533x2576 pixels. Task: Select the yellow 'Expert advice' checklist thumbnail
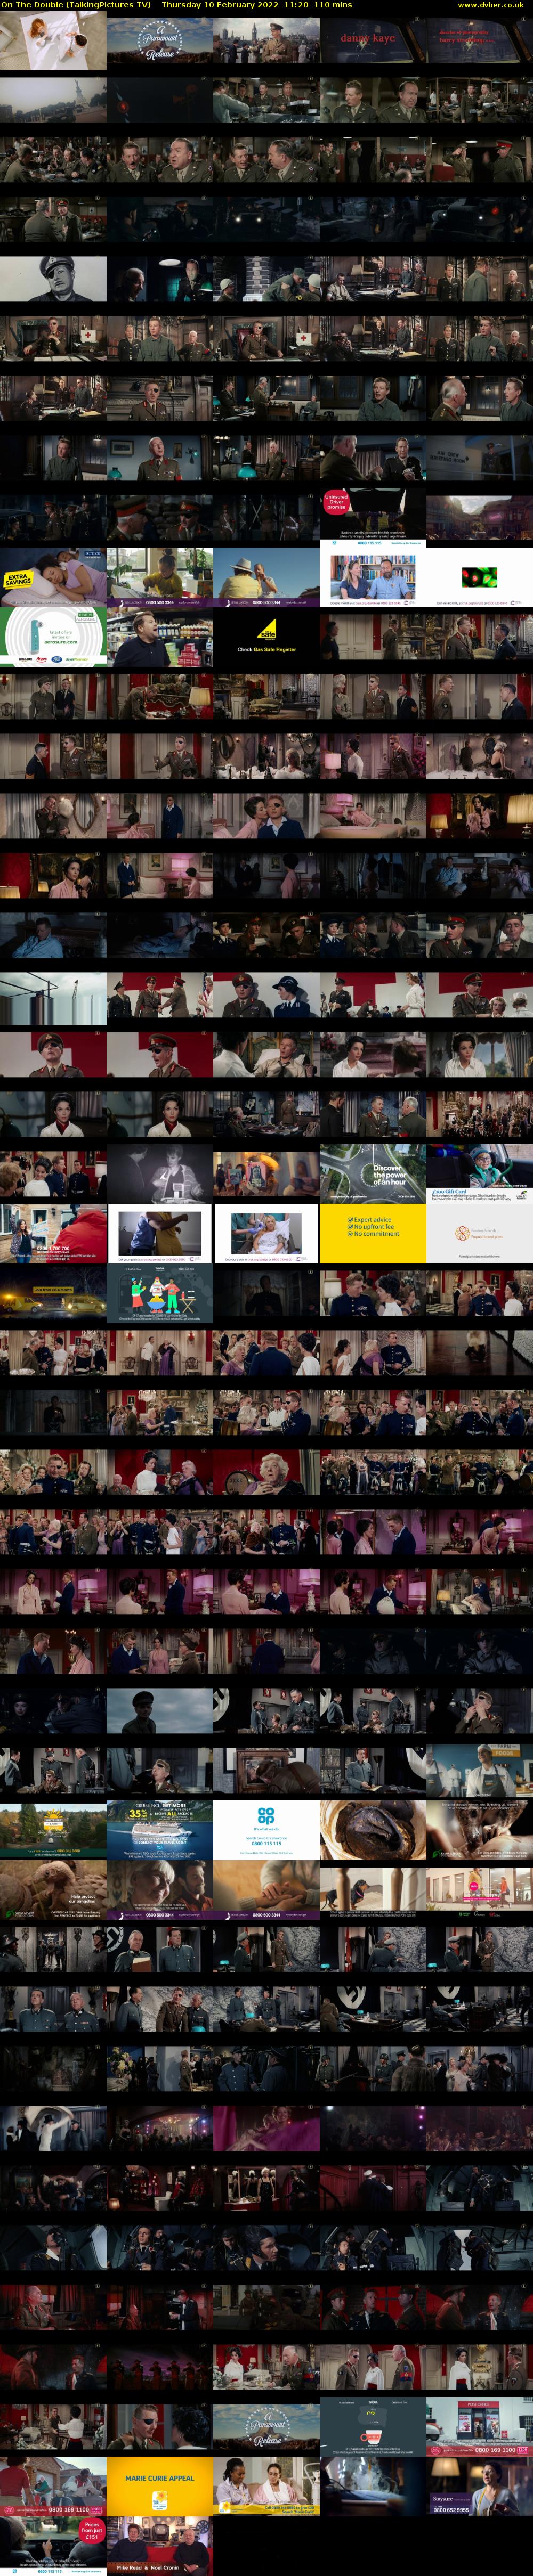click(373, 1233)
